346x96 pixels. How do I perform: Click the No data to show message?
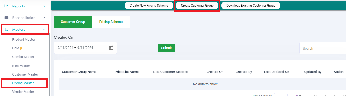coord(205,84)
